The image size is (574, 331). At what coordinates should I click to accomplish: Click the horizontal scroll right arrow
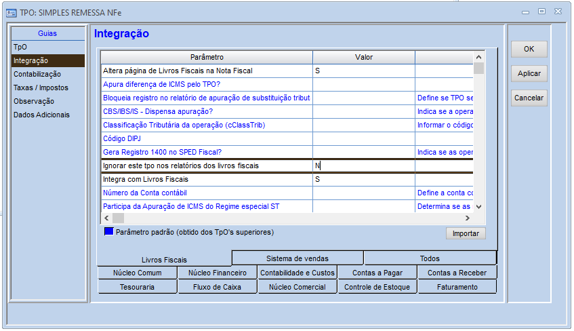(468, 218)
